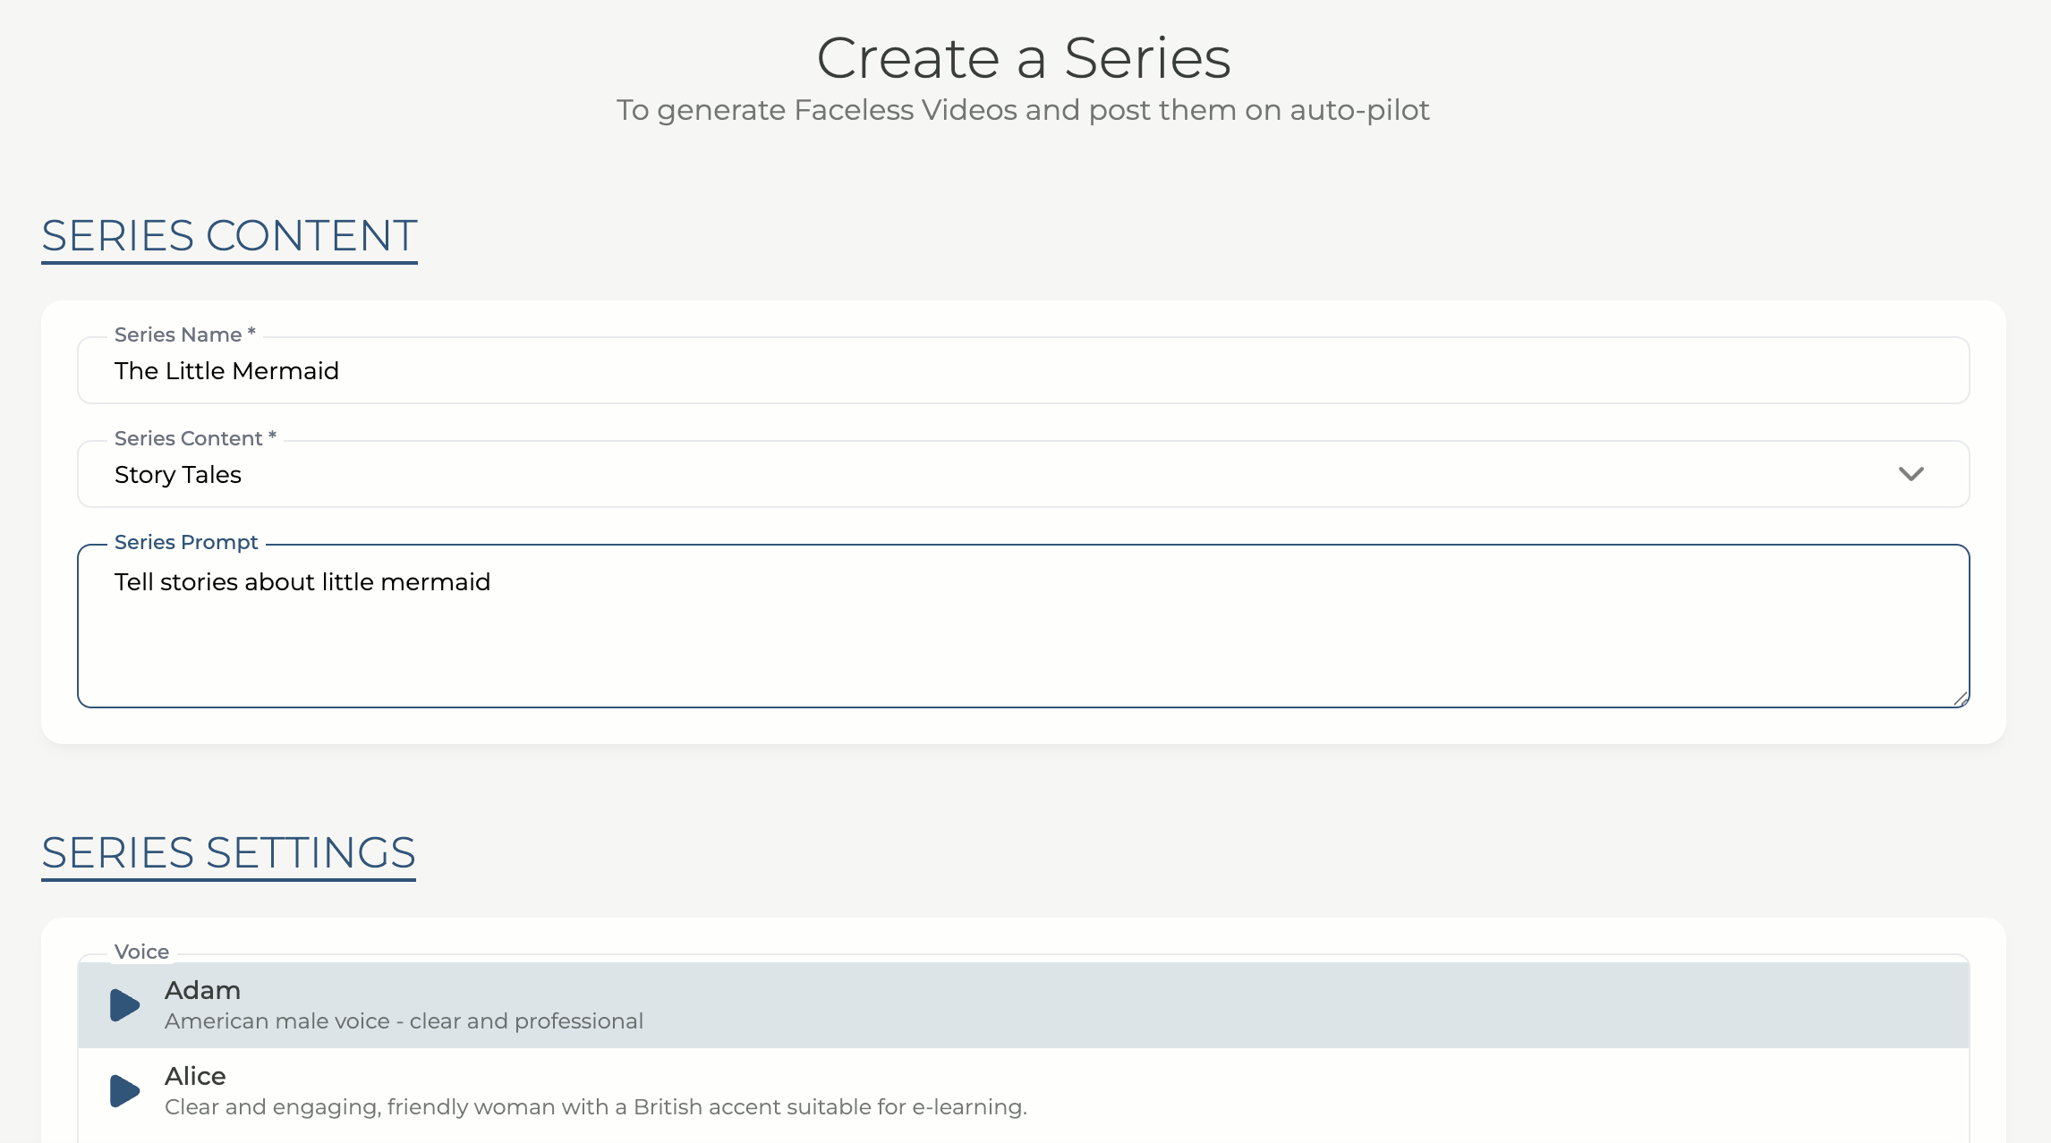The height and width of the screenshot is (1143, 2051).
Task: Play the Alice voice preview
Action: coord(124,1091)
